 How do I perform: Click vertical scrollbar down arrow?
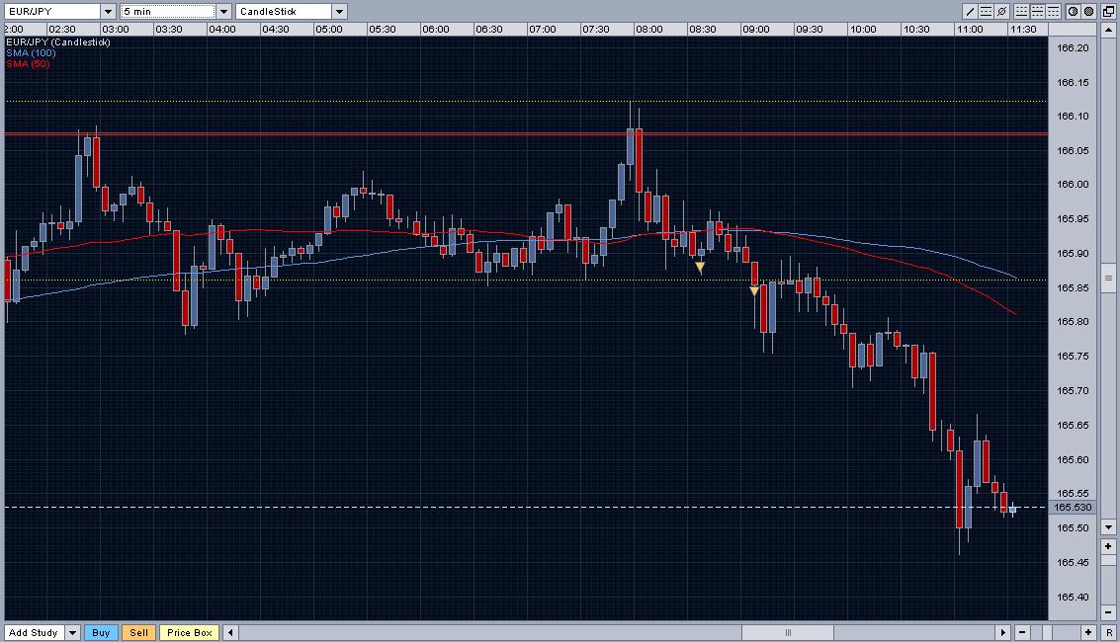(1108, 527)
